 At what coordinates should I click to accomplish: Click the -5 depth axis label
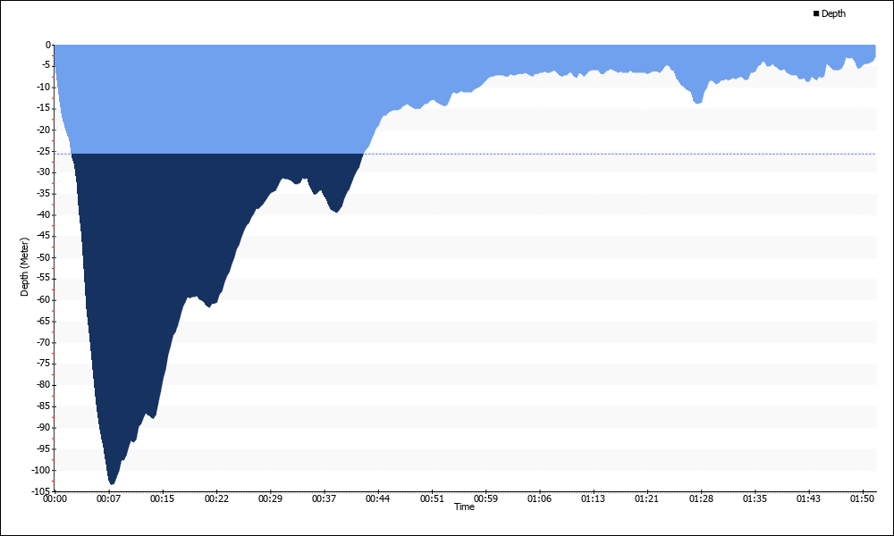click(46, 66)
